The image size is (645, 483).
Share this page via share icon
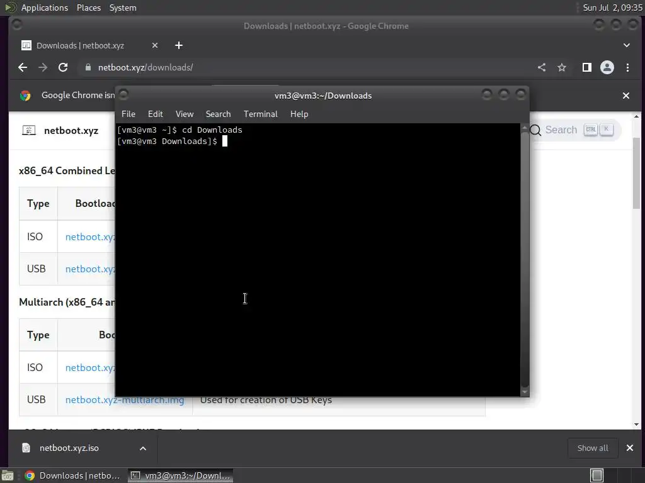click(542, 67)
